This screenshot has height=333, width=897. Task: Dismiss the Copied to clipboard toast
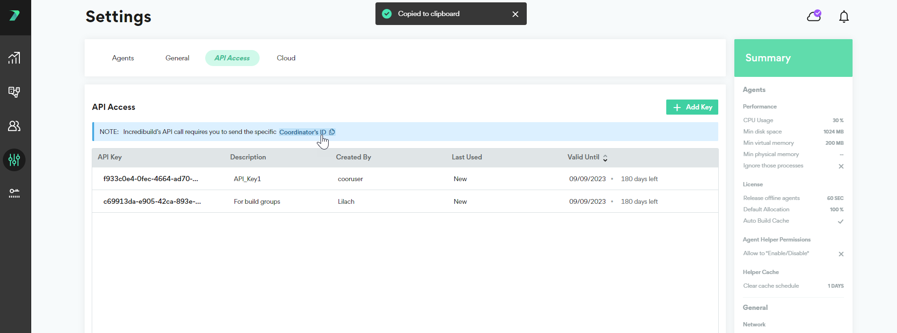[515, 14]
